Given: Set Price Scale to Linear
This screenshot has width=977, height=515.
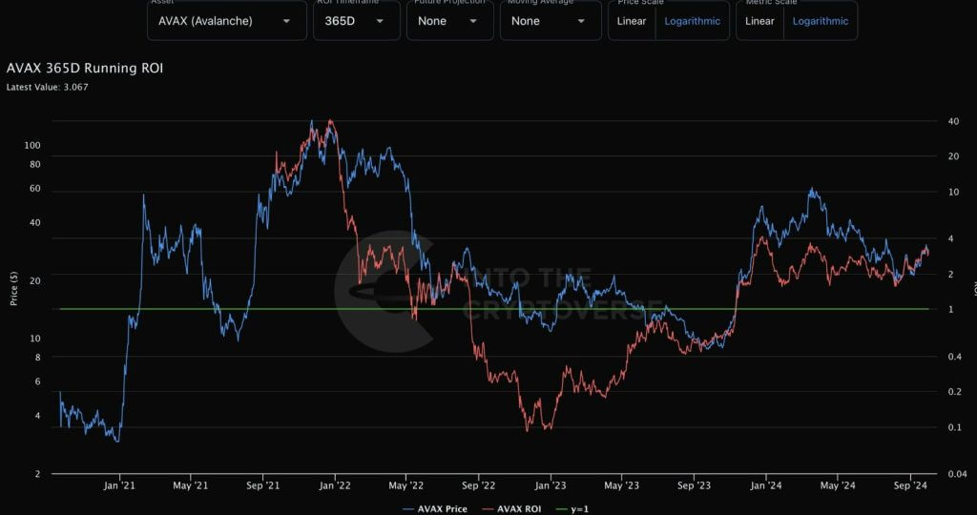Looking at the screenshot, I should (632, 21).
